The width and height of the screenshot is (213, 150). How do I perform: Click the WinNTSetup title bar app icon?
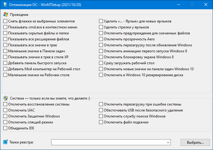[x=5, y=4]
